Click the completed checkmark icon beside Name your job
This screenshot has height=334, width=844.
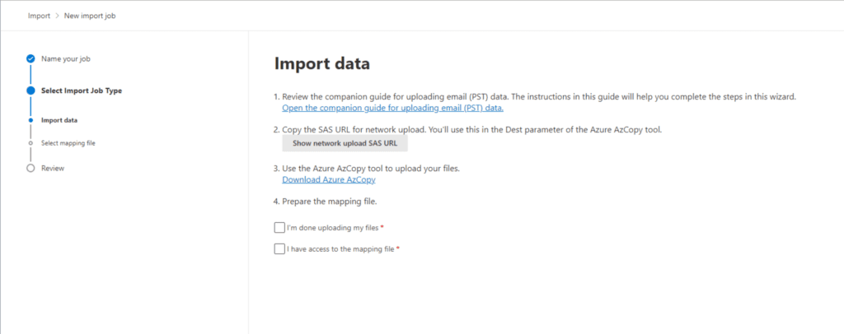30,59
